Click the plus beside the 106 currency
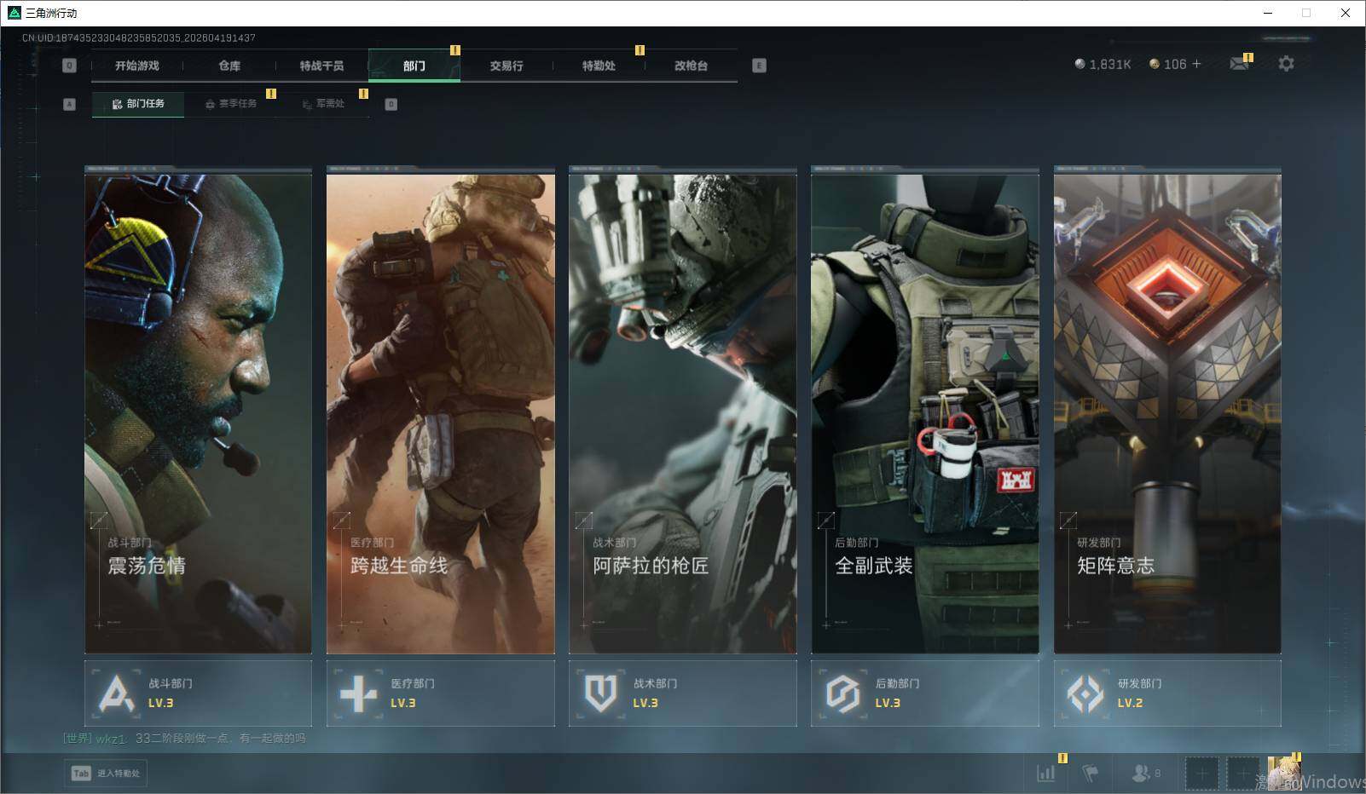 pos(1197,64)
